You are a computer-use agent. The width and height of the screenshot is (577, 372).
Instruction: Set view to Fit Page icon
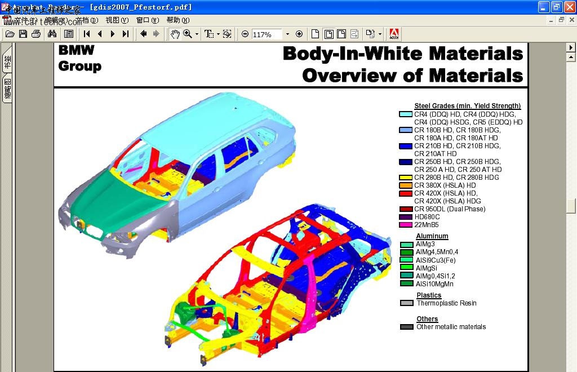click(329, 34)
